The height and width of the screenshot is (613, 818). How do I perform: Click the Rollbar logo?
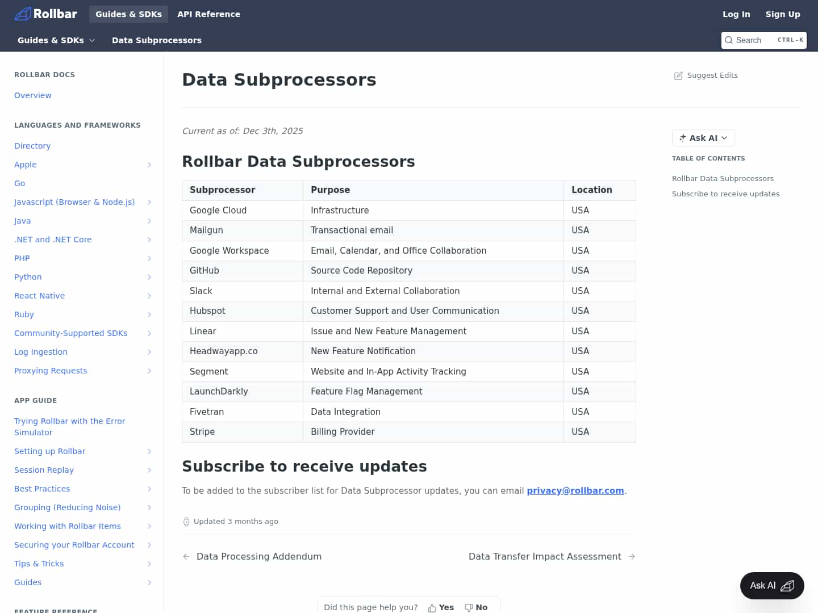click(45, 14)
